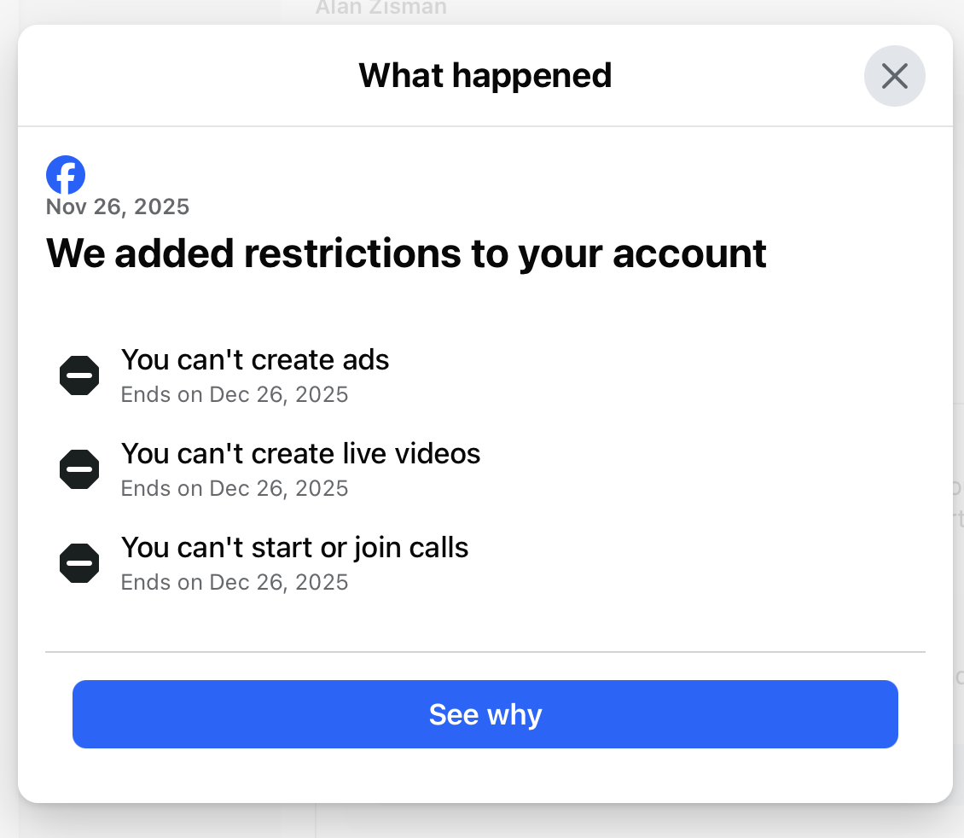Click the Nov 26, 2025 date
The image size is (964, 838).
pyautogui.click(x=118, y=207)
